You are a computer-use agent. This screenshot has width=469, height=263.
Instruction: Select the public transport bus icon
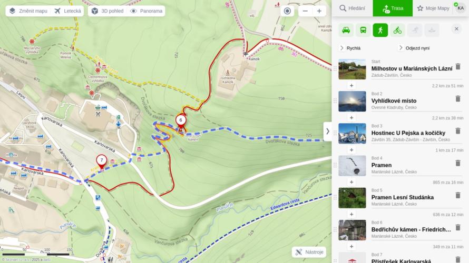pyautogui.click(x=363, y=30)
